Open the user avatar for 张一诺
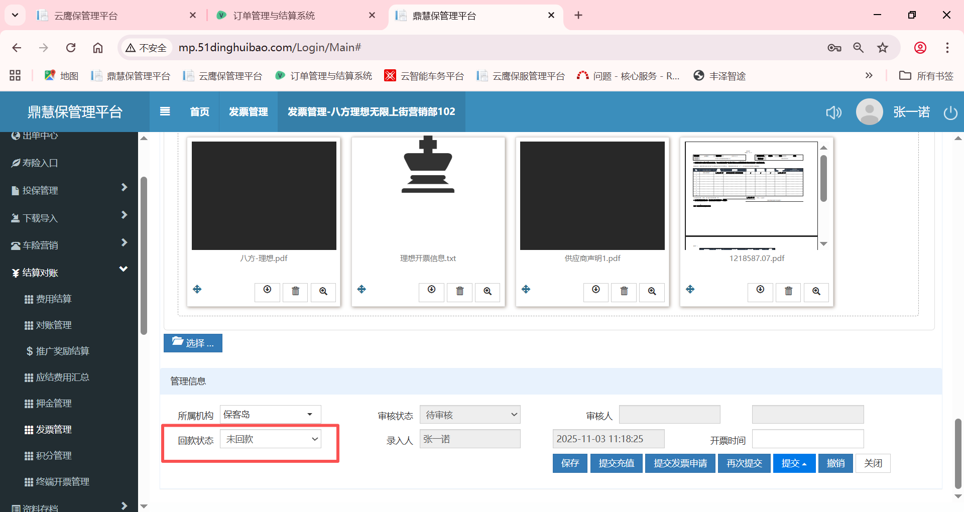 click(869, 111)
